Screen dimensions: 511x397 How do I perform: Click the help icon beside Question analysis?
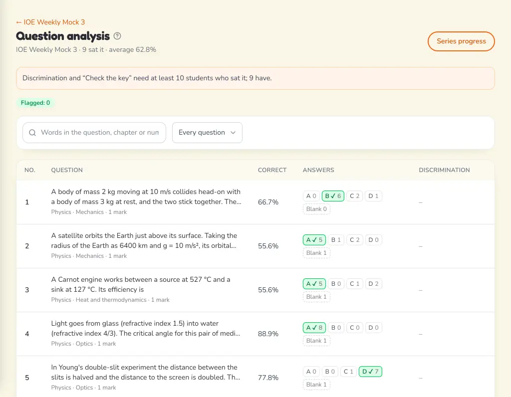[117, 36]
